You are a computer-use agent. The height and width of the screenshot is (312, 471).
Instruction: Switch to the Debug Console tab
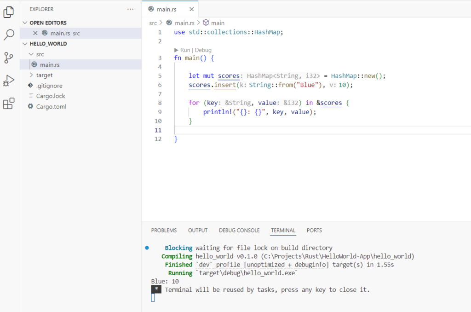[x=239, y=230]
